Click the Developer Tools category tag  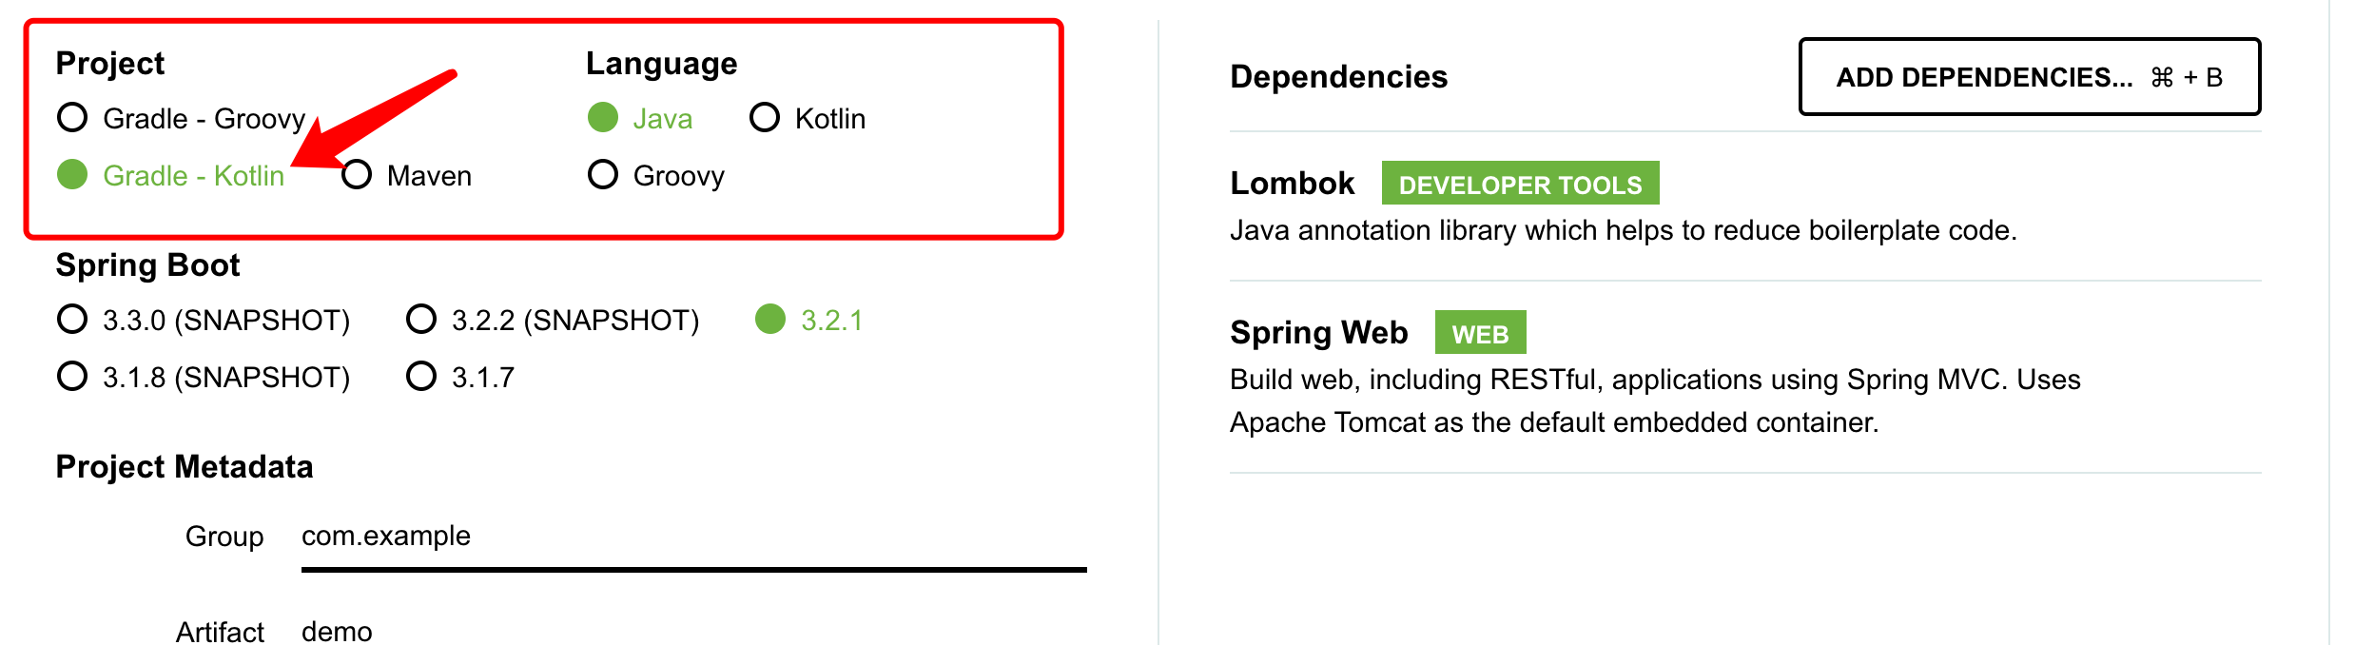pyautogui.click(x=1520, y=184)
